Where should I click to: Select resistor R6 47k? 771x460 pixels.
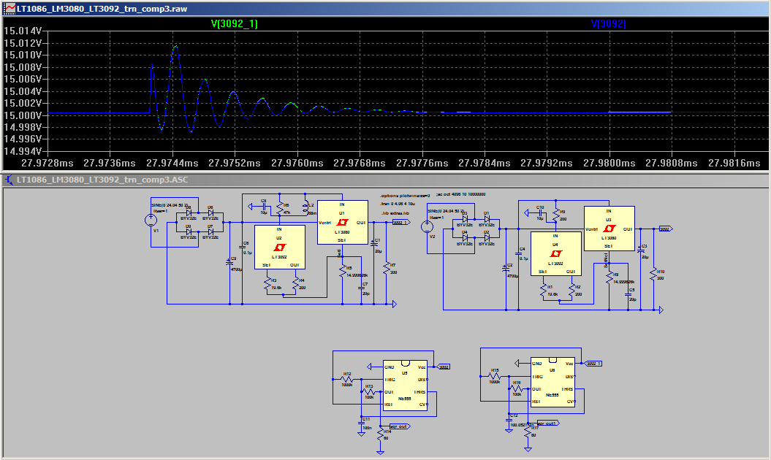[x=281, y=208]
